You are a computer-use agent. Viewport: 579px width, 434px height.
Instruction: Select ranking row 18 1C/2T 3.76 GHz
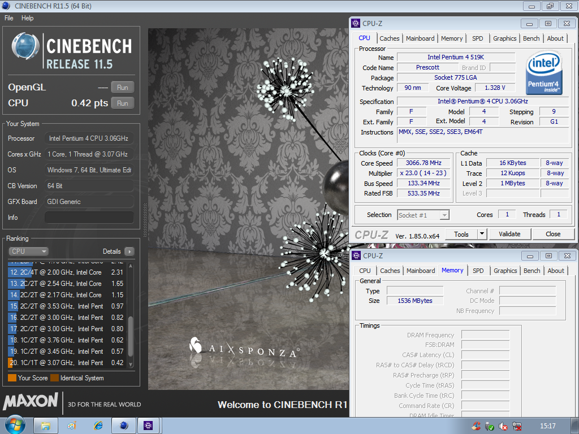[x=67, y=340]
